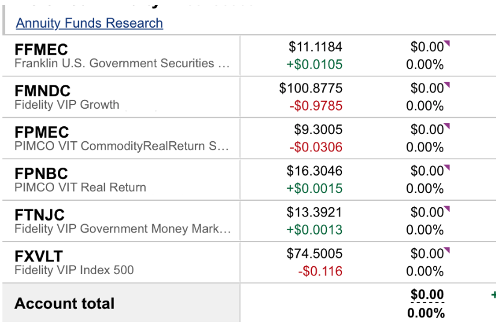Select the Franklin U.S. Government Securities name
The height and width of the screenshot is (324, 498).
point(122,63)
